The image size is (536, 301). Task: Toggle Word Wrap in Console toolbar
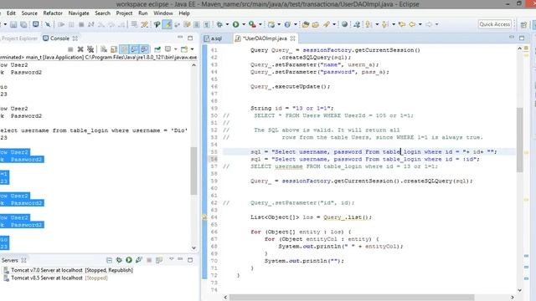click(124, 49)
